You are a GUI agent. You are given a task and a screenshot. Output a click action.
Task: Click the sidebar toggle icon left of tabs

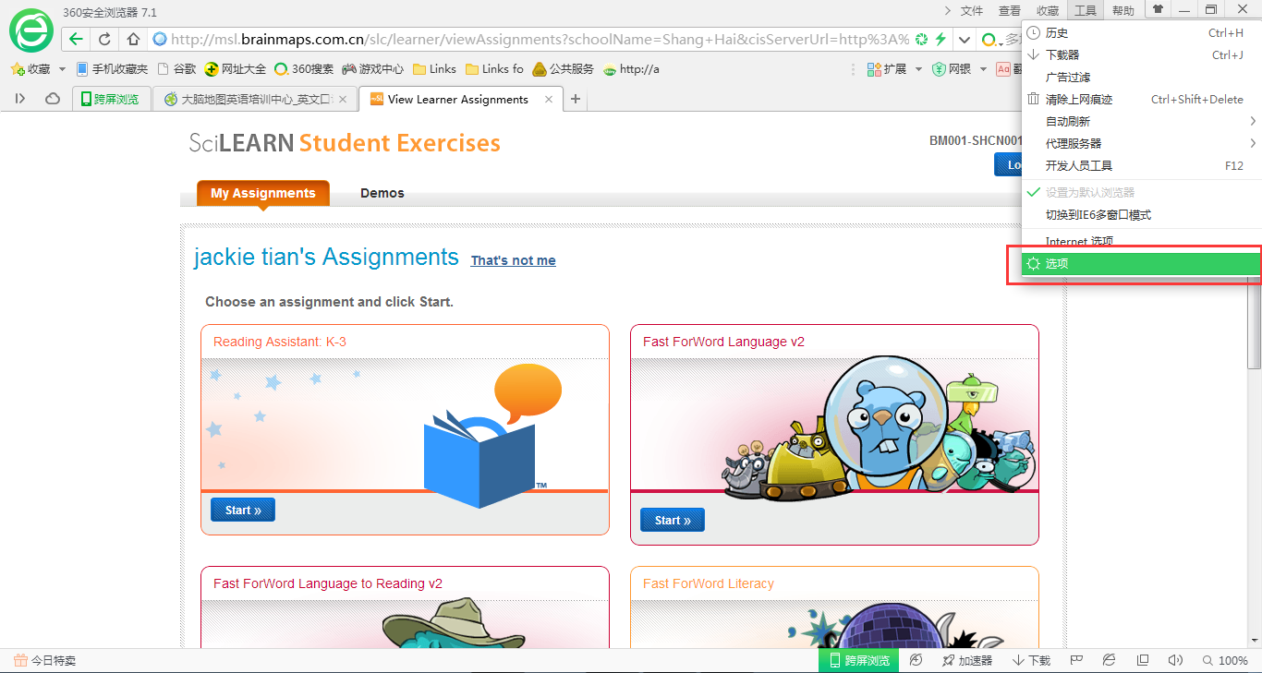(x=20, y=99)
